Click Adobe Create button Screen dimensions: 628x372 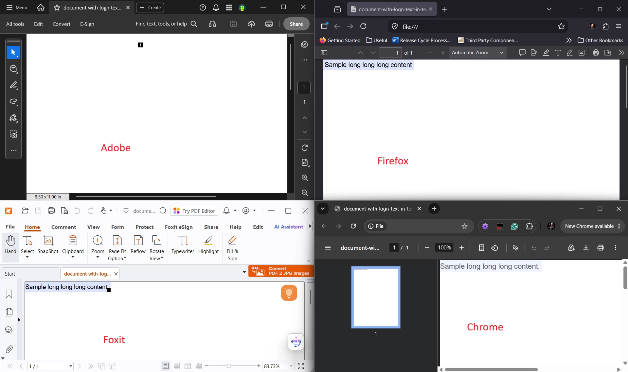150,8
